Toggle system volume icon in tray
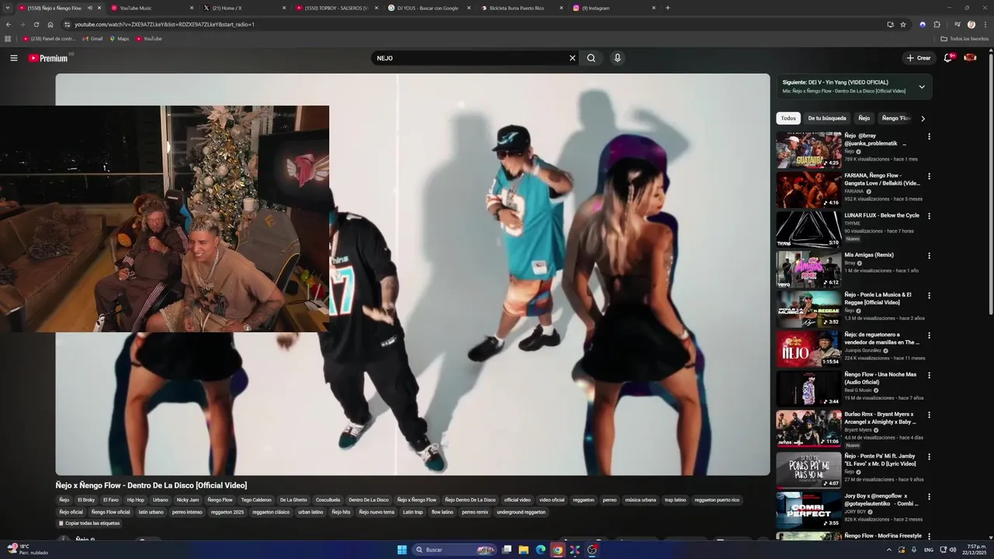The image size is (994, 559). point(953,550)
